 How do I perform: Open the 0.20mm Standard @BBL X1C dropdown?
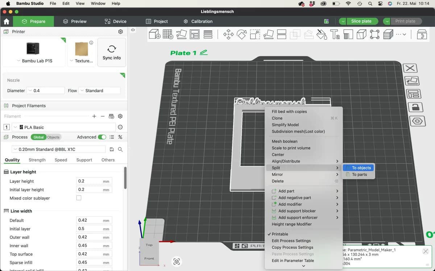(x=58, y=149)
